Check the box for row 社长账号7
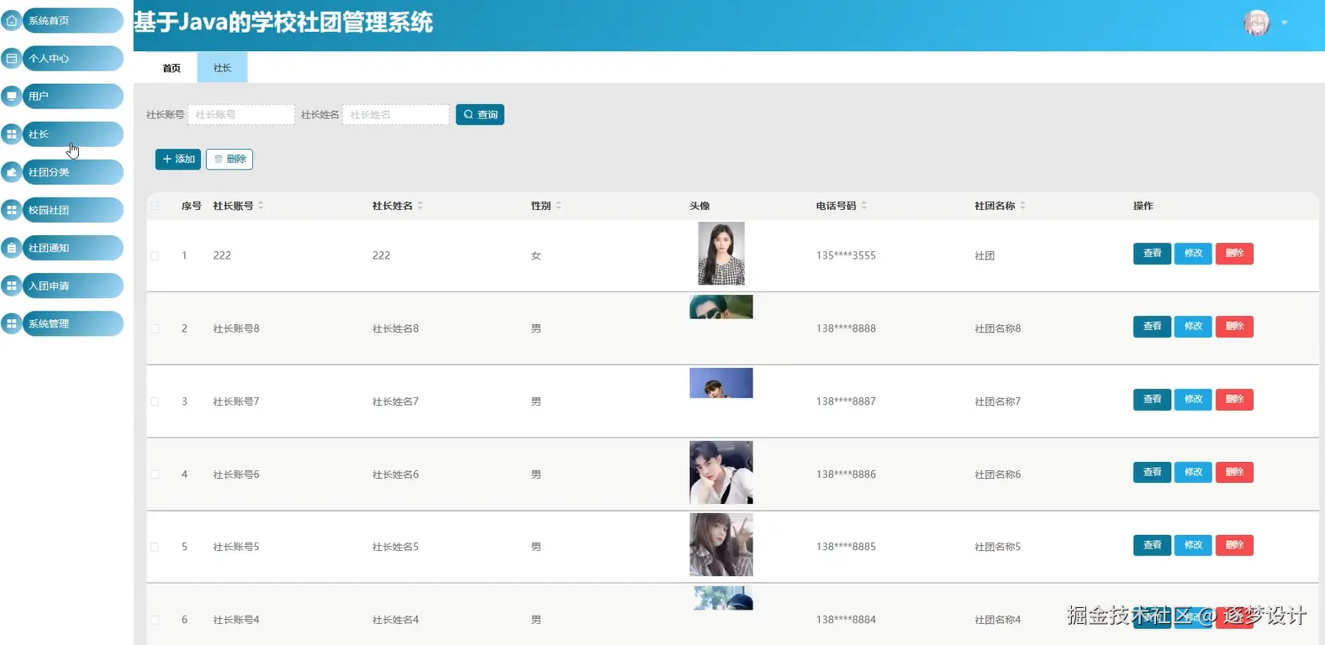Screen dimensions: 1325x645 click(155, 401)
